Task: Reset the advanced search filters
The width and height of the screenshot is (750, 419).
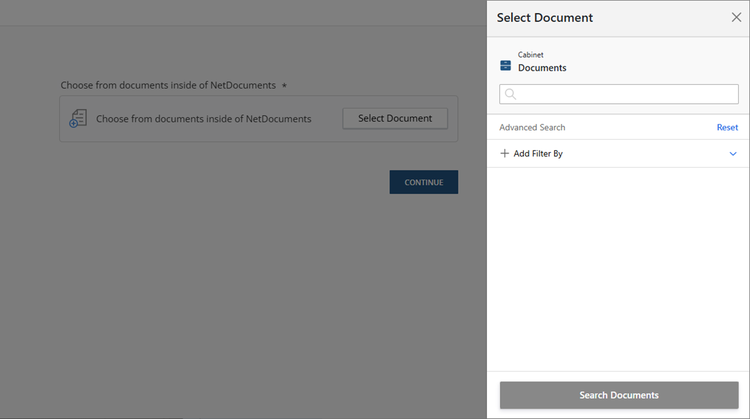Action: (x=727, y=128)
